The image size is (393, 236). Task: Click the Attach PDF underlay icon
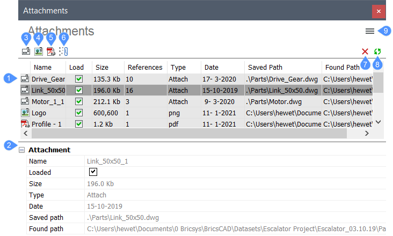pyautogui.click(x=51, y=51)
